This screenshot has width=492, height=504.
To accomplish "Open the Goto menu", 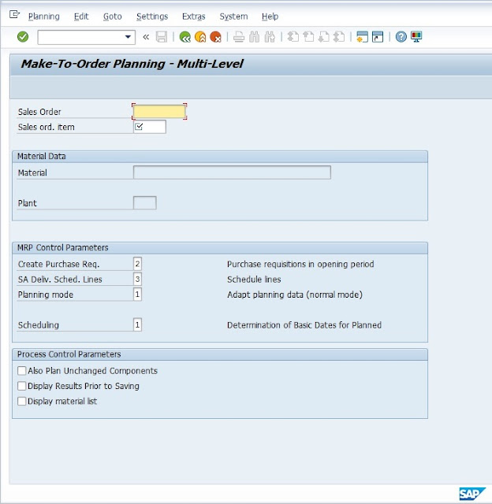I will point(112,17).
